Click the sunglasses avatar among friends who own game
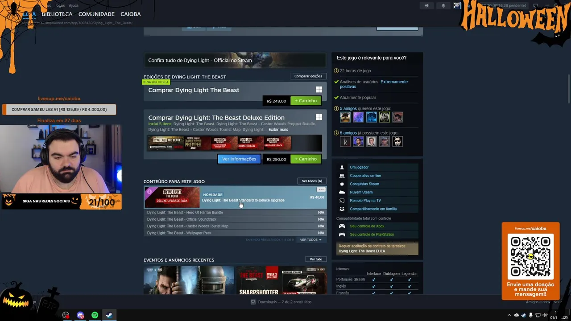The width and height of the screenshot is (571, 321). pos(397,142)
